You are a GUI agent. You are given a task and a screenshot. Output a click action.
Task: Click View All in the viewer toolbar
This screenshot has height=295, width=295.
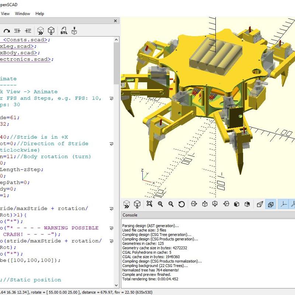pos(149,204)
